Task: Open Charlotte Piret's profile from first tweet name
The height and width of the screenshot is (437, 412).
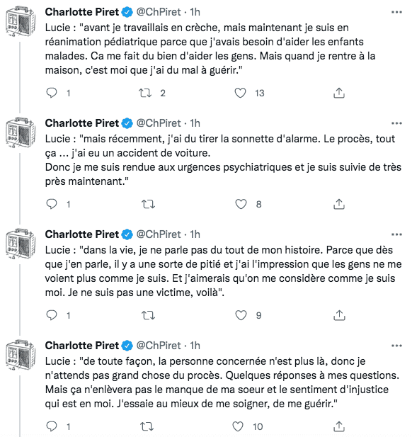Action: (x=82, y=12)
